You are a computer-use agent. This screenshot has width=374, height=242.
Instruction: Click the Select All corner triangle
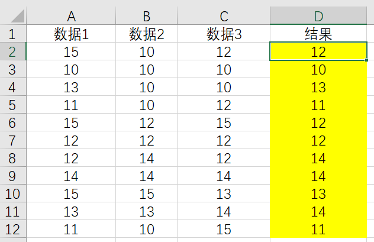18,16
